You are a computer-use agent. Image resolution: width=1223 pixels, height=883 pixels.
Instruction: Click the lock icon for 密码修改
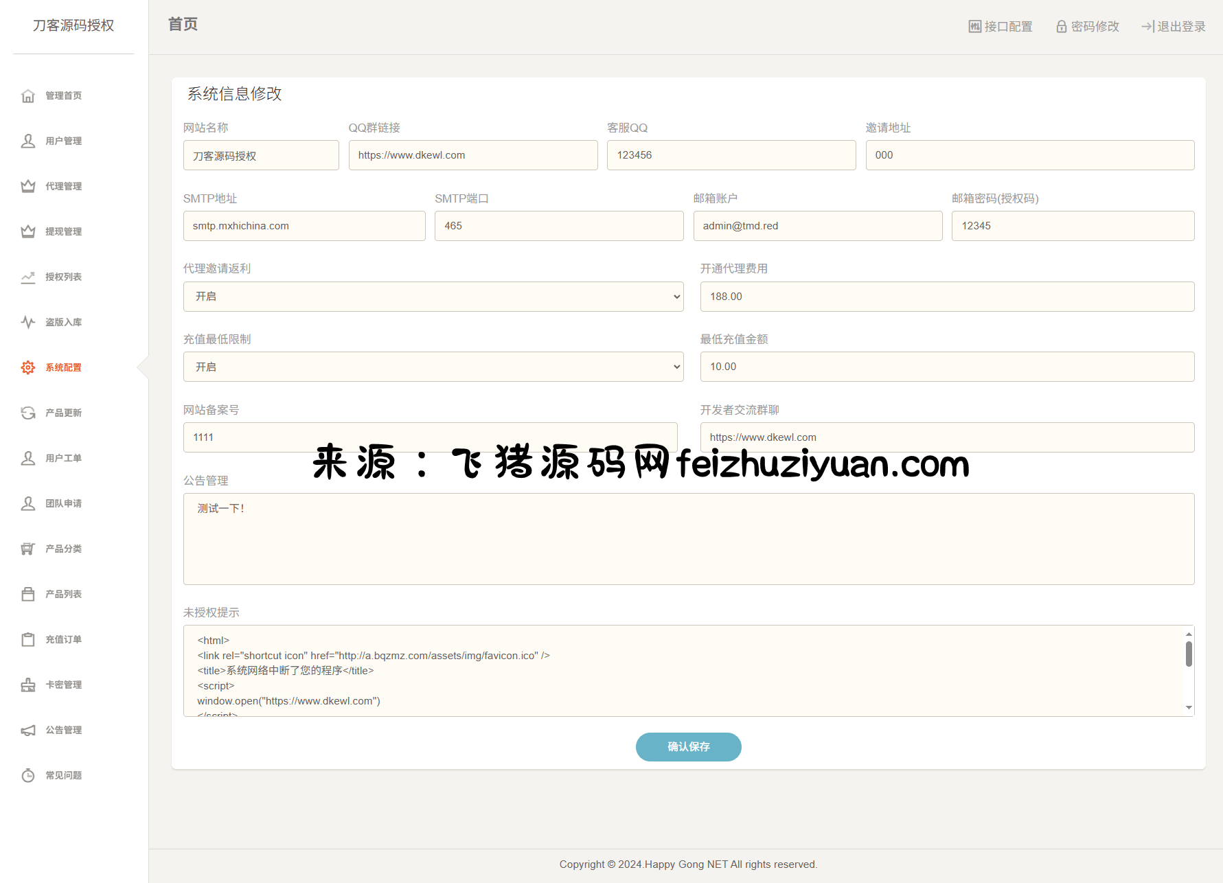(x=1062, y=27)
